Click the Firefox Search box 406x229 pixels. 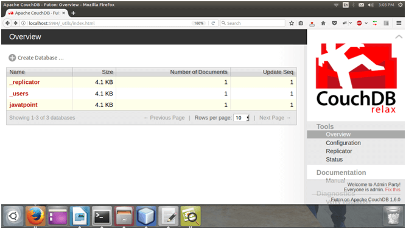[x=253, y=23]
